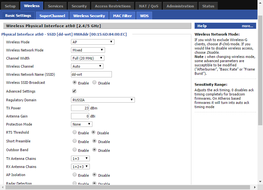Disable Wireless SSID Broadcast

(x=94, y=83)
